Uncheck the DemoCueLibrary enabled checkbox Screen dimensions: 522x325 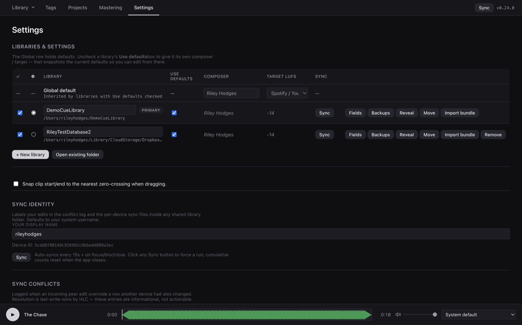(20, 113)
